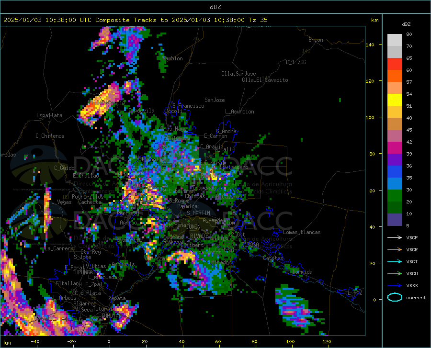Screen dimensions: 431x348
Task: Click the 'Lomas_Blancas' map label
Action: (302, 232)
